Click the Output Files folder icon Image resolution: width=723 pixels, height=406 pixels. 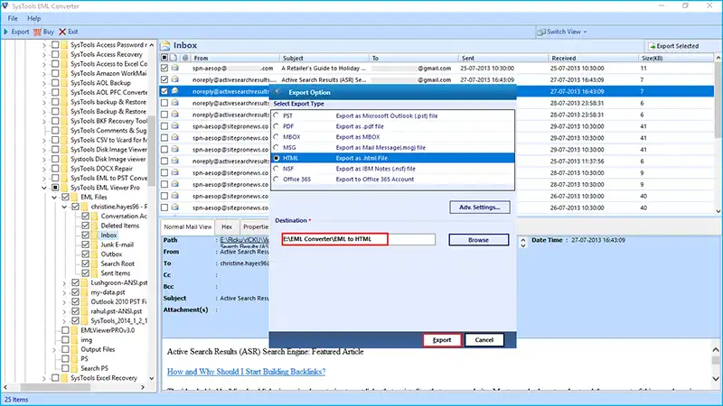(74, 349)
